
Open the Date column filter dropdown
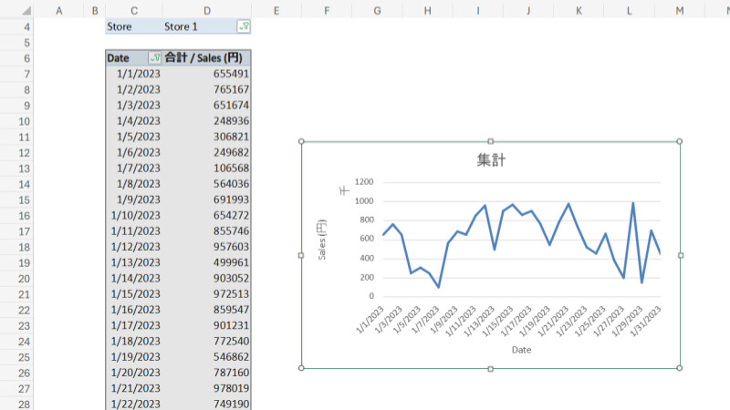(x=154, y=58)
